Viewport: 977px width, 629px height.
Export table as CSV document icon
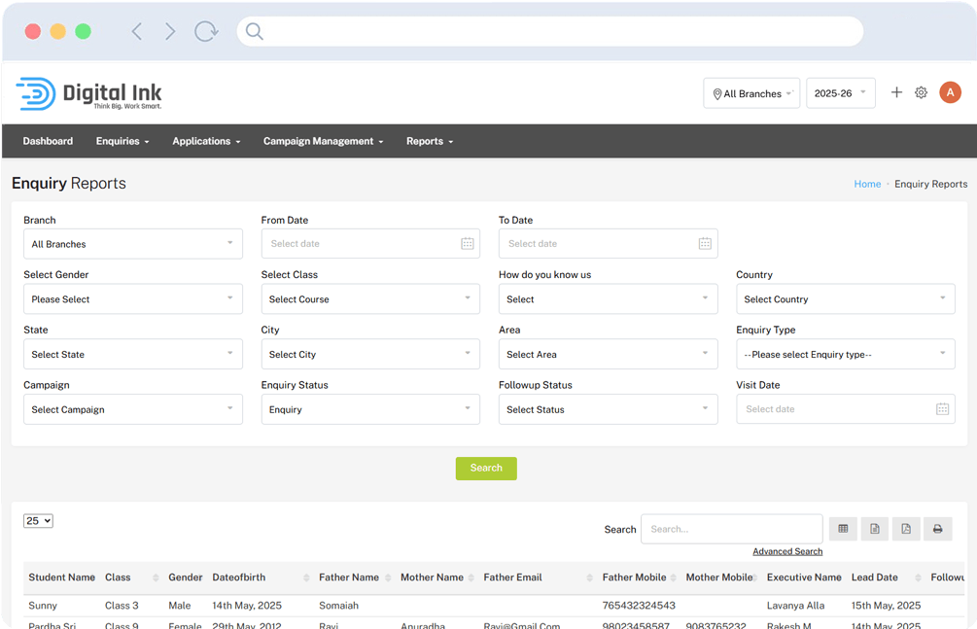[x=874, y=529]
